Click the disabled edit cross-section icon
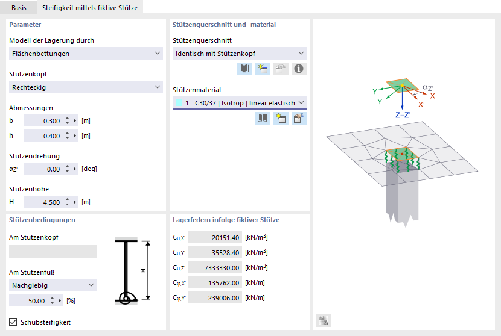Screen dimensions: 501x336 click(x=281, y=69)
